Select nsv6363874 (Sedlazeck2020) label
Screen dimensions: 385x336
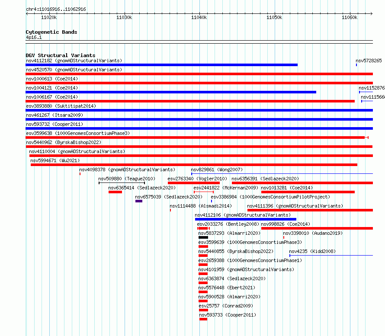[232, 278]
